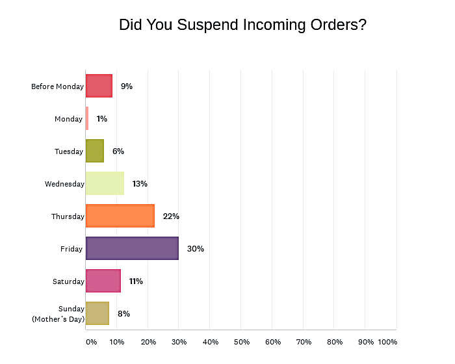Click the red Before Monday bar
Image resolution: width=455 pixels, height=364 pixels.
click(99, 86)
